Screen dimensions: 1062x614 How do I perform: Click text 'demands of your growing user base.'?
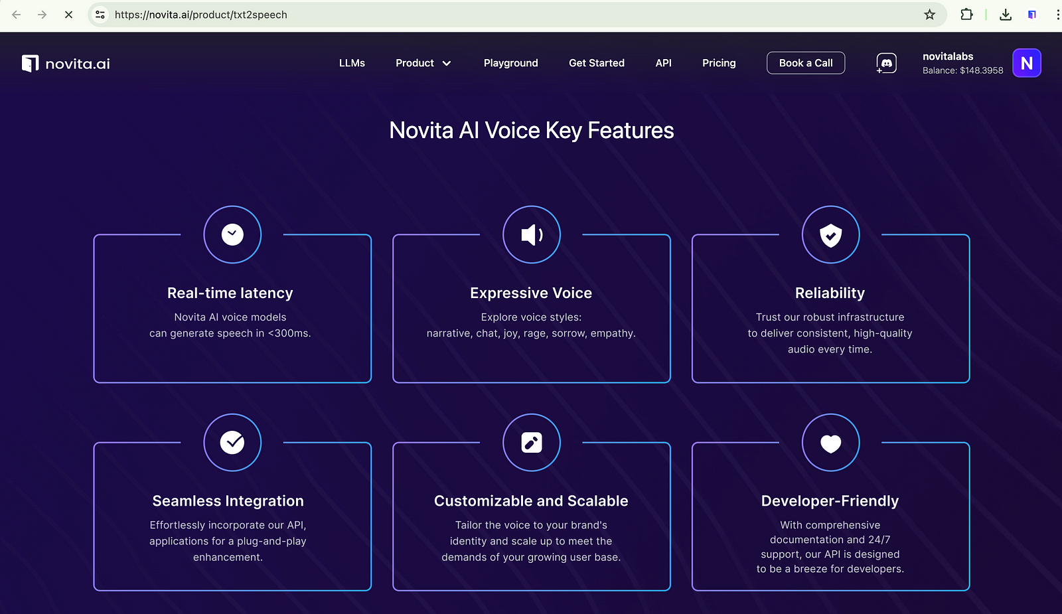tap(531, 557)
